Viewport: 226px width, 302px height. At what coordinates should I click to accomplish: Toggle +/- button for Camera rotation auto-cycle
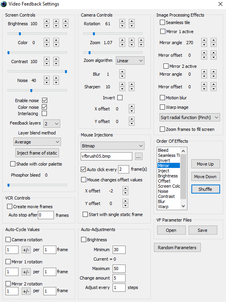pos(26,250)
